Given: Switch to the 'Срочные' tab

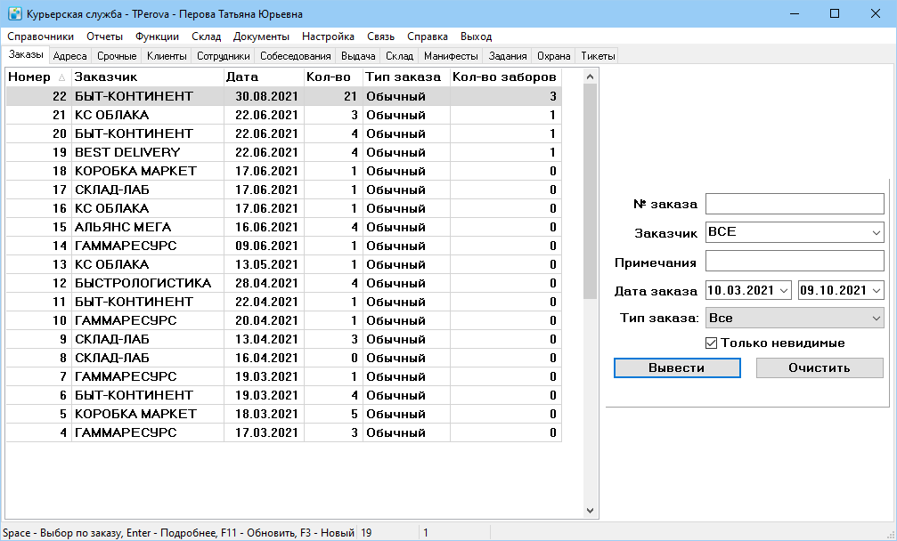Looking at the screenshot, I should [x=117, y=56].
